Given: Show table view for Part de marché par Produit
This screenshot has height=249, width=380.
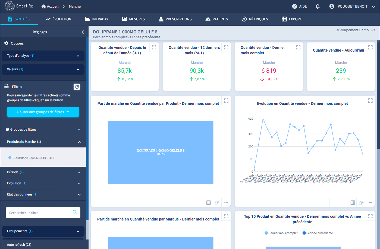Looking at the screenshot, I should 208,203.
